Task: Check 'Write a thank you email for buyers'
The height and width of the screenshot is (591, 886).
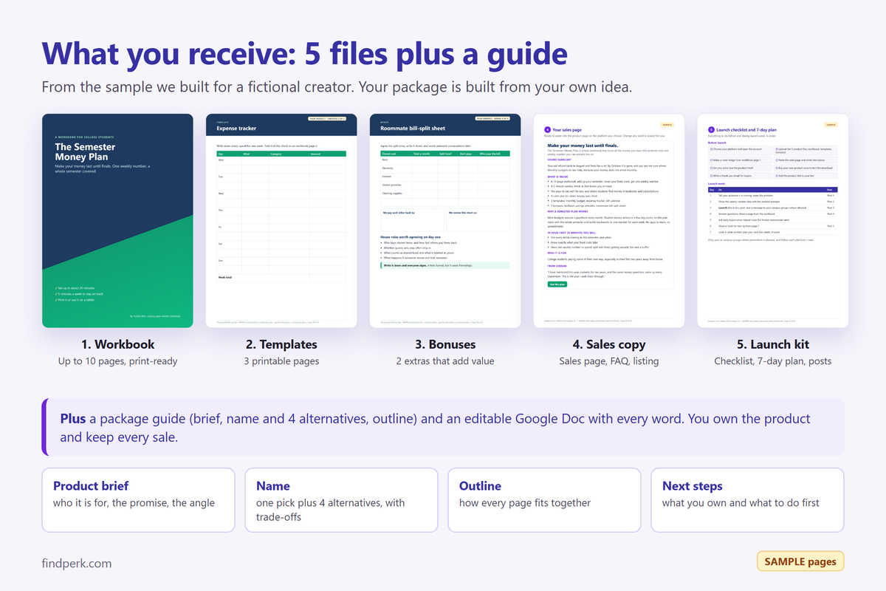Action: pos(740,176)
